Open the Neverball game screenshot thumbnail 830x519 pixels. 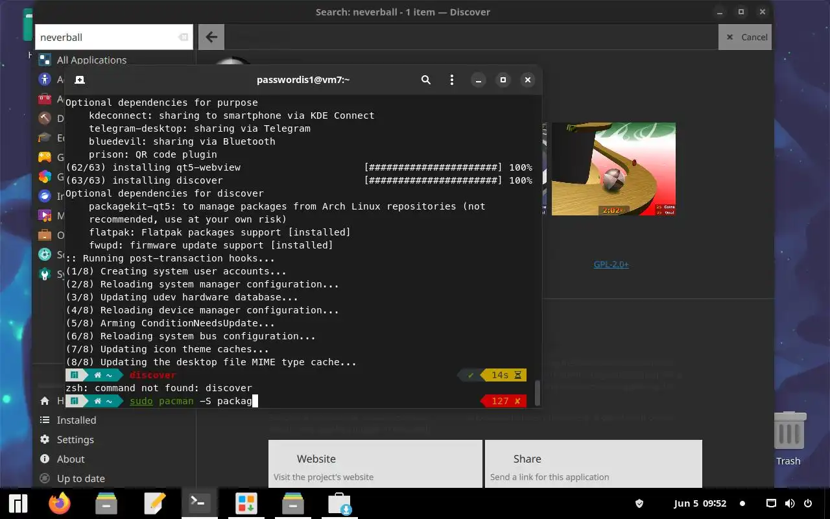[613, 169]
